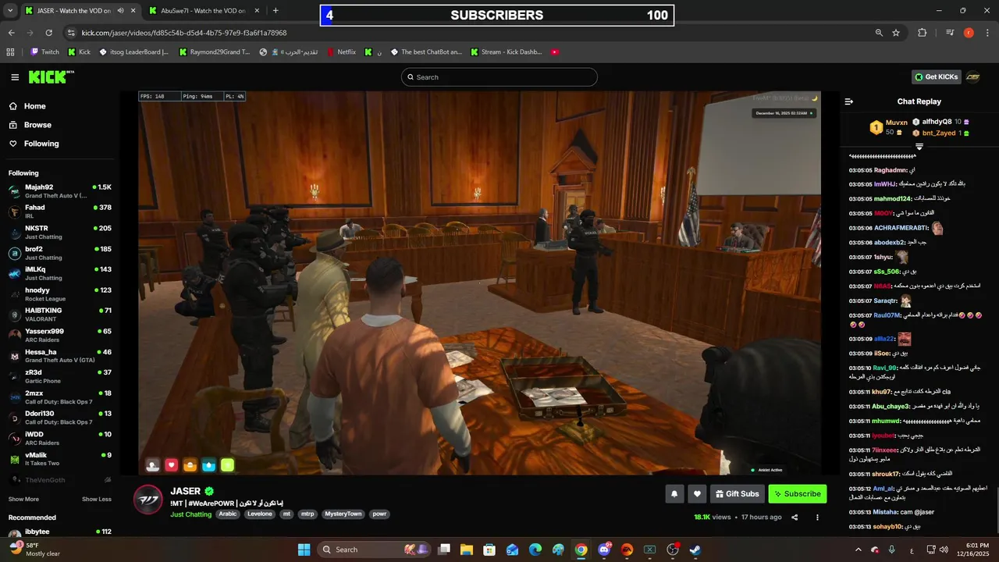Open the Kick sidebar hamburger menu
Image resolution: width=999 pixels, height=562 pixels.
coord(15,77)
